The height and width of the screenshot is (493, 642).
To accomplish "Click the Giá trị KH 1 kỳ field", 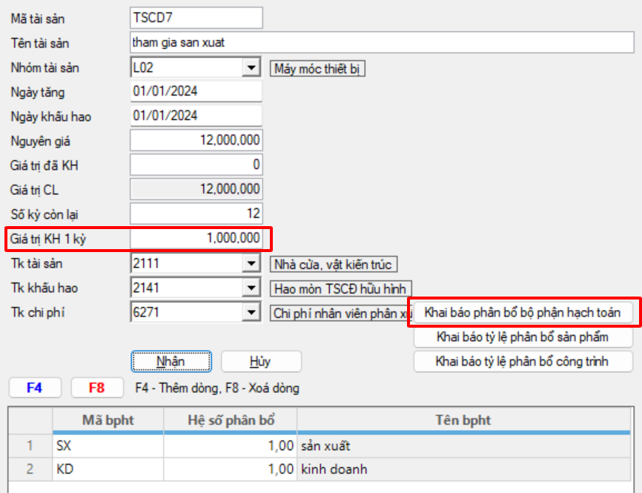I will [x=196, y=238].
